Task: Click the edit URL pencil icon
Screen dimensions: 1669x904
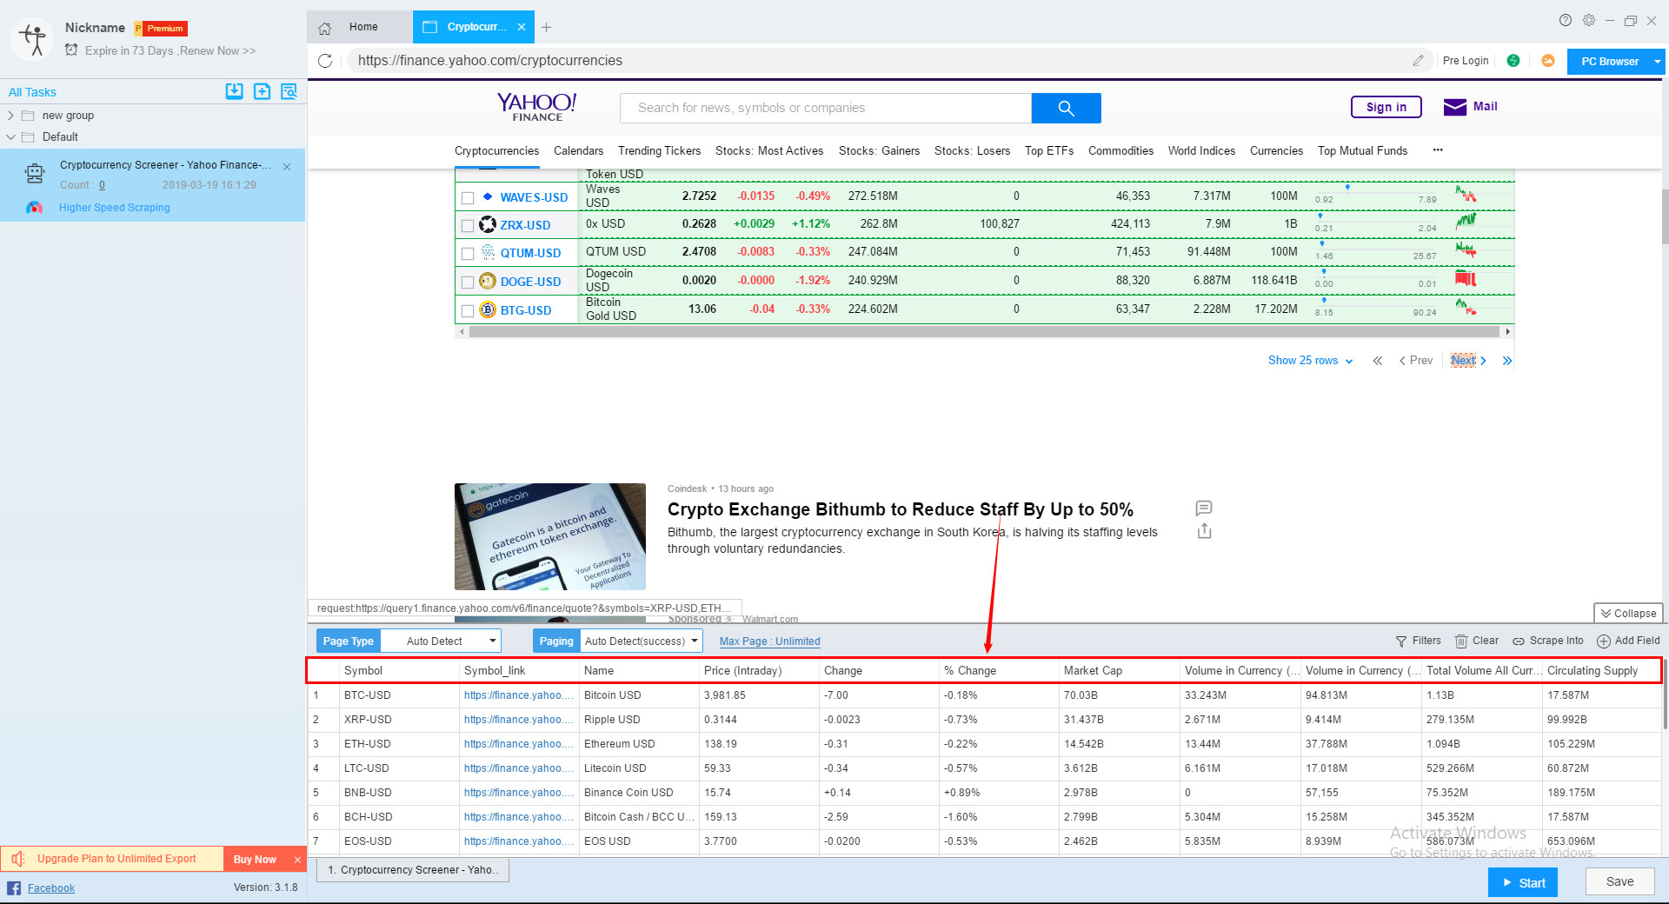Action: [1418, 61]
